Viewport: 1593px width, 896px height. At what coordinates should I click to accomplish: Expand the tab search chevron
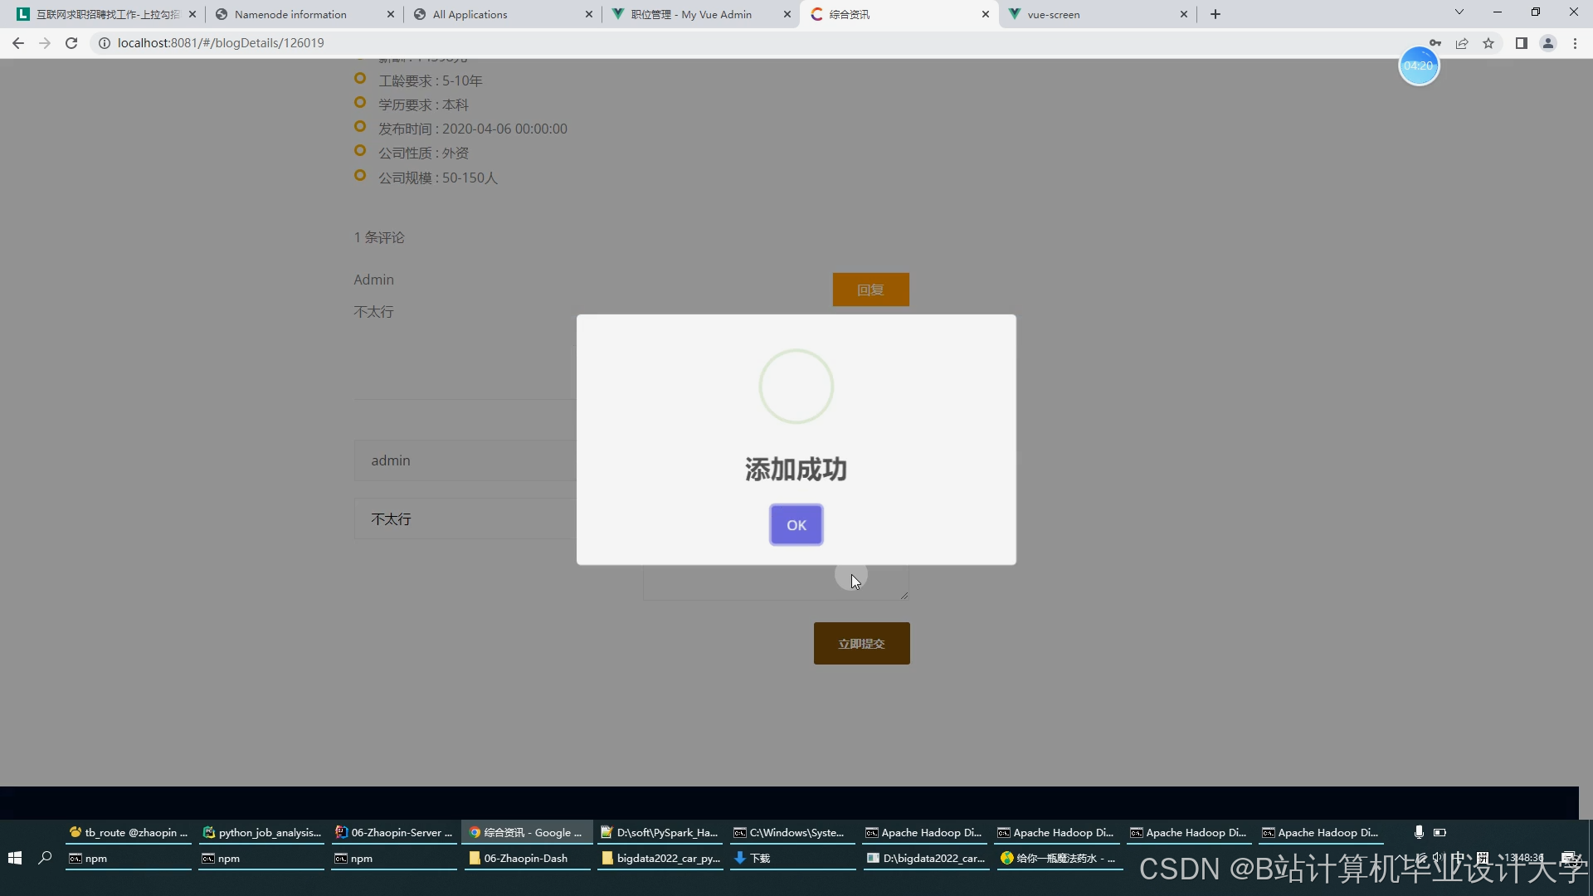click(1459, 12)
